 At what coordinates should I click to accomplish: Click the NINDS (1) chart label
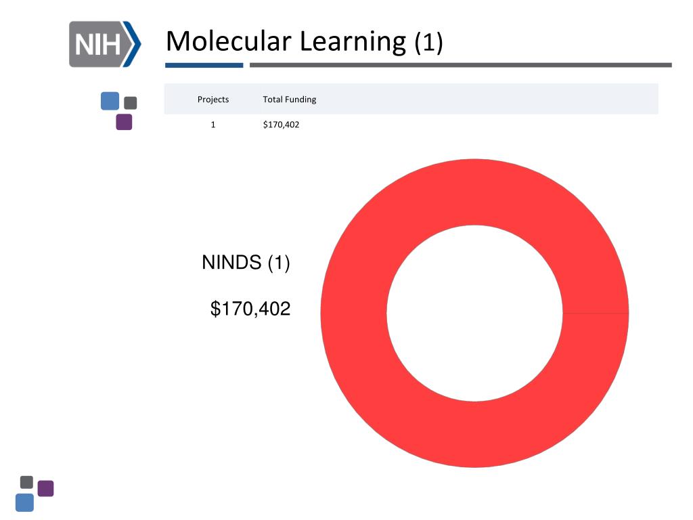pyautogui.click(x=246, y=262)
